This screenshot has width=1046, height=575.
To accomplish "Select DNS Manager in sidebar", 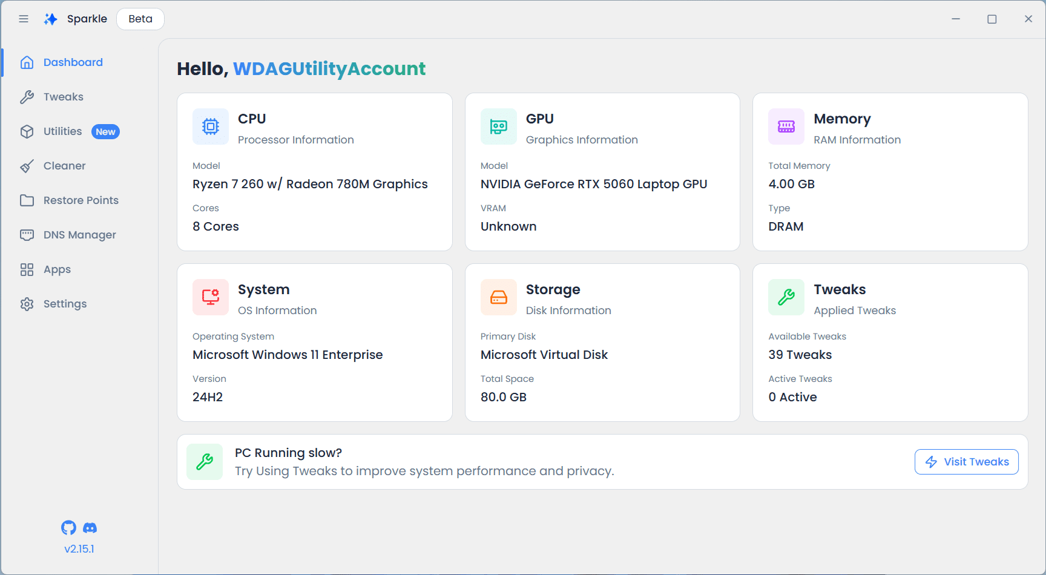I will pos(79,235).
